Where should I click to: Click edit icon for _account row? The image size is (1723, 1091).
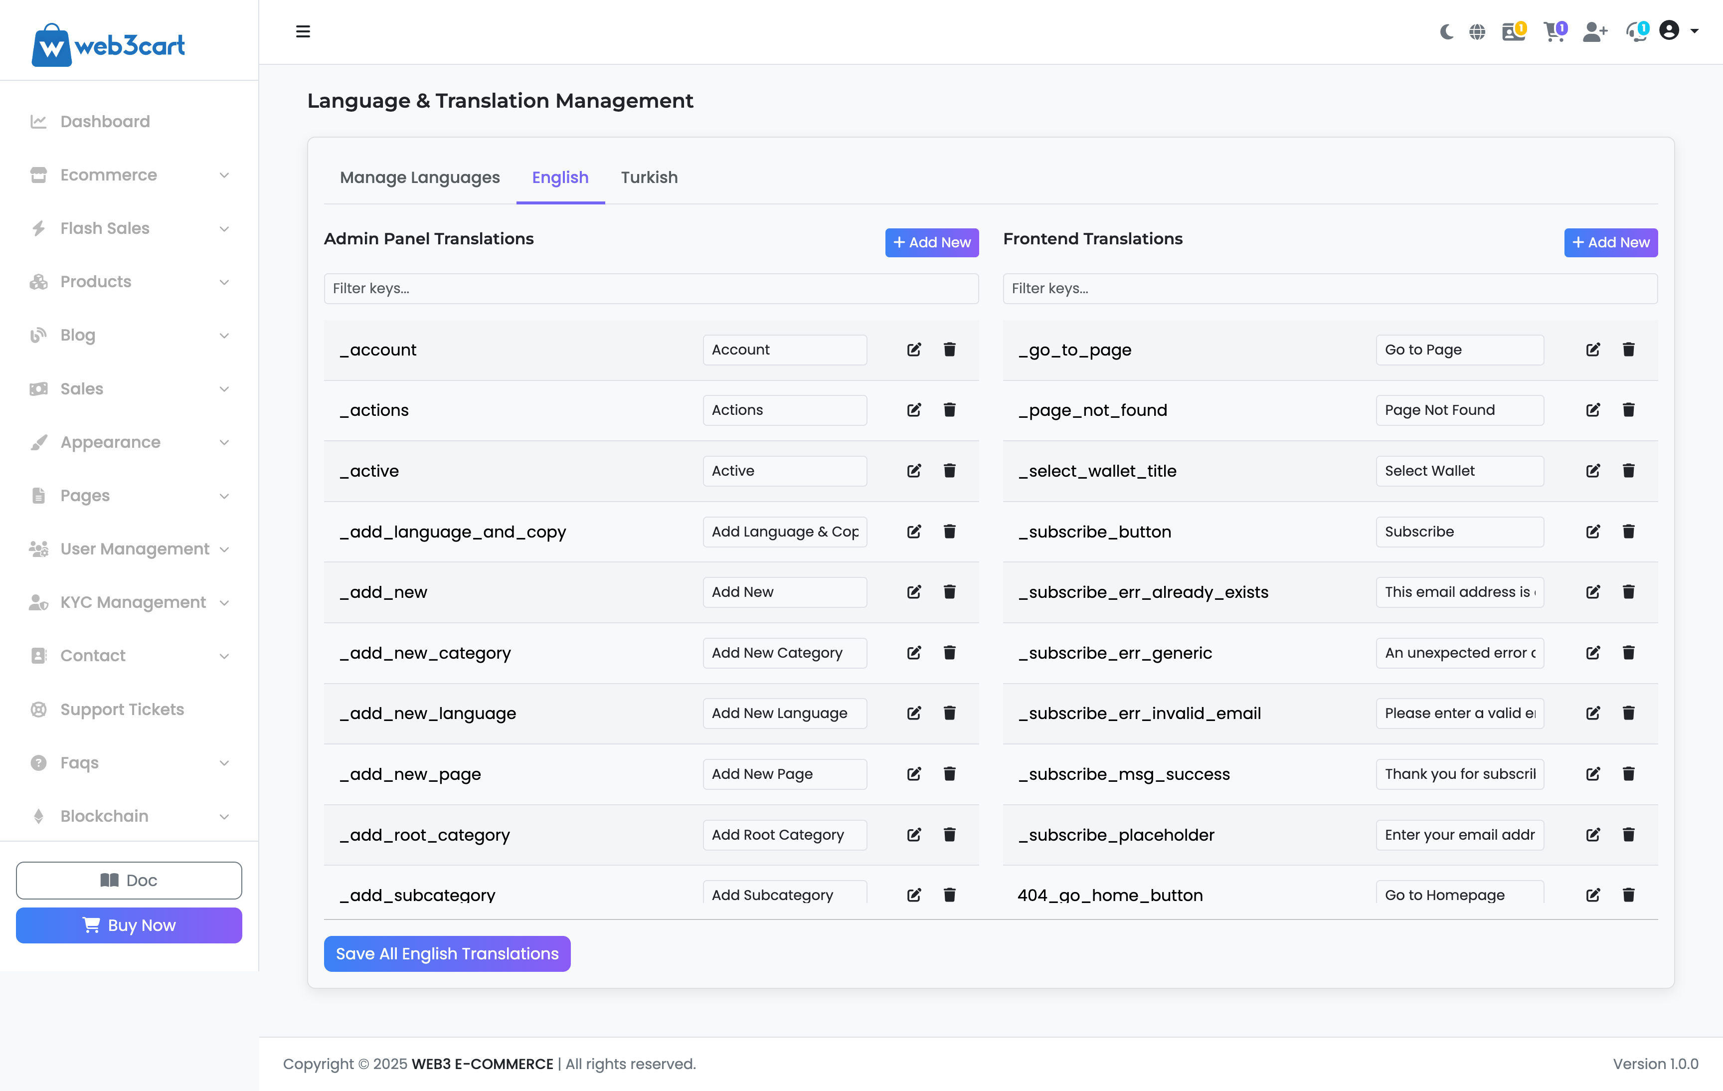pos(914,349)
